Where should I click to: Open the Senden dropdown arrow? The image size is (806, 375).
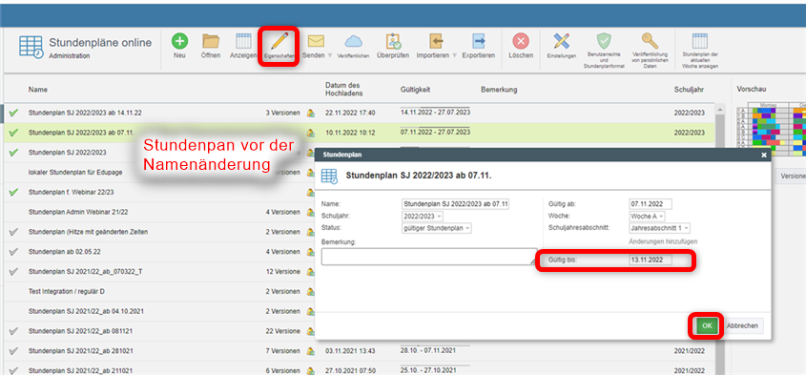pyautogui.click(x=329, y=55)
